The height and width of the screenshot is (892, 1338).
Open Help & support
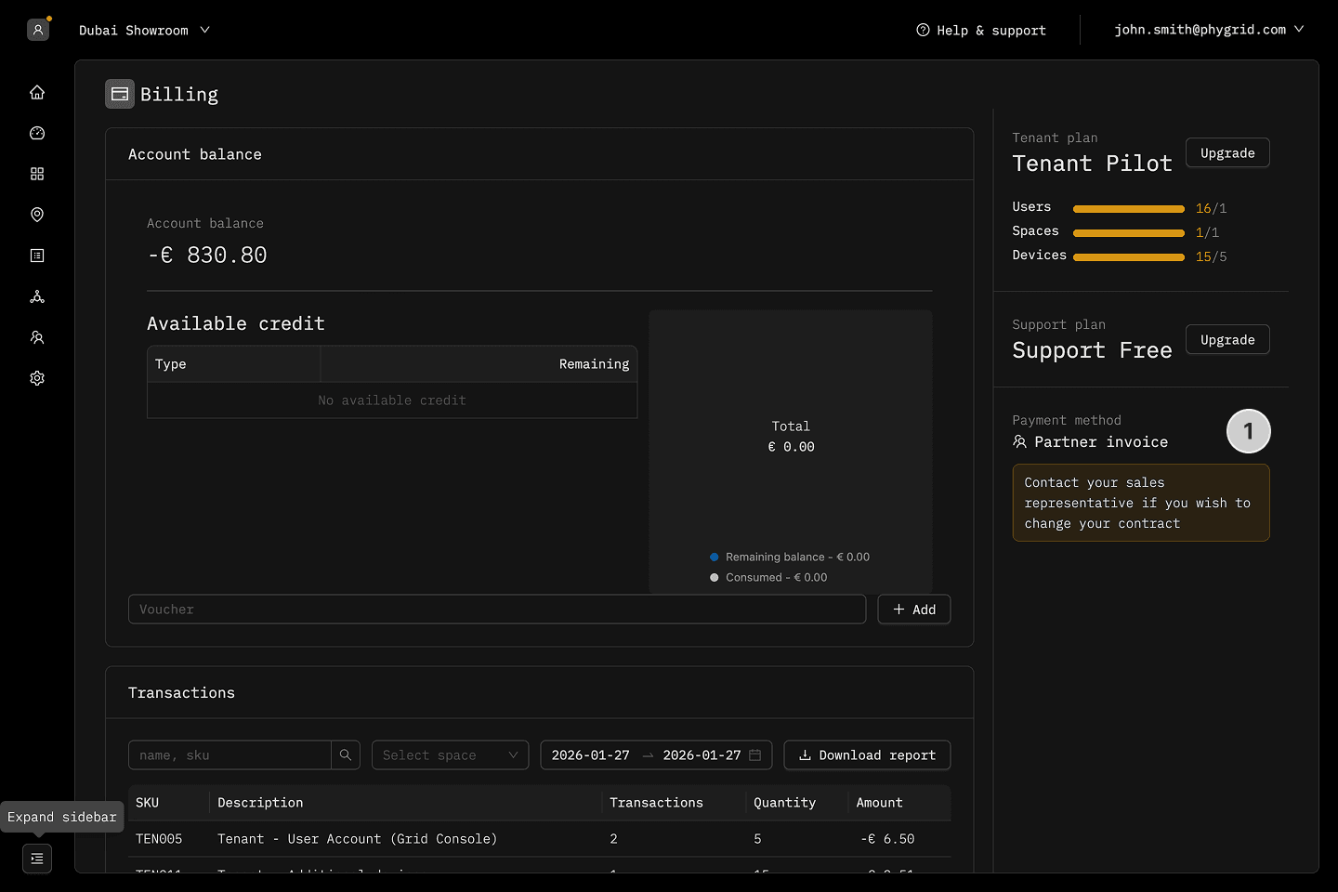click(981, 31)
